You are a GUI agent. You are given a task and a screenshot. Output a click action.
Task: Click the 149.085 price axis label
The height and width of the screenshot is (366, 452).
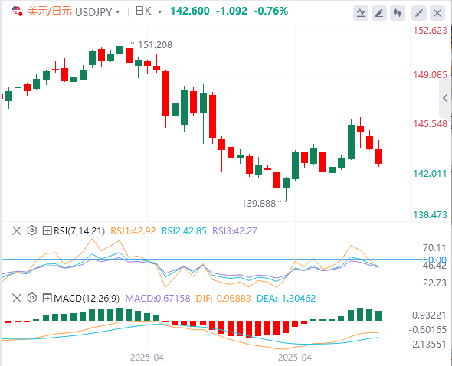pos(430,75)
